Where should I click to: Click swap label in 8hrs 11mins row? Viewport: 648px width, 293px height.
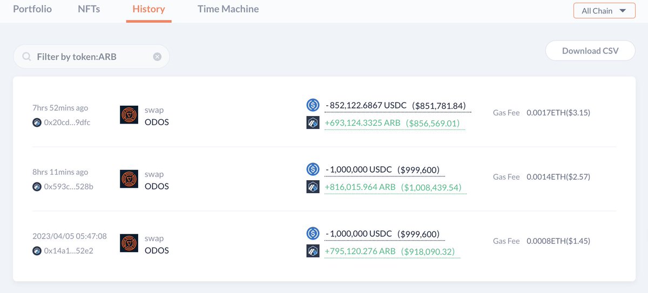(x=154, y=174)
